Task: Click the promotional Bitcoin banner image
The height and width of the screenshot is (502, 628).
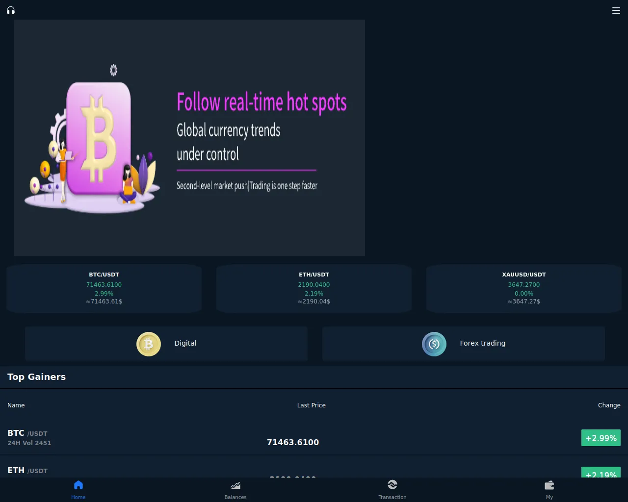Action: pyautogui.click(x=189, y=138)
